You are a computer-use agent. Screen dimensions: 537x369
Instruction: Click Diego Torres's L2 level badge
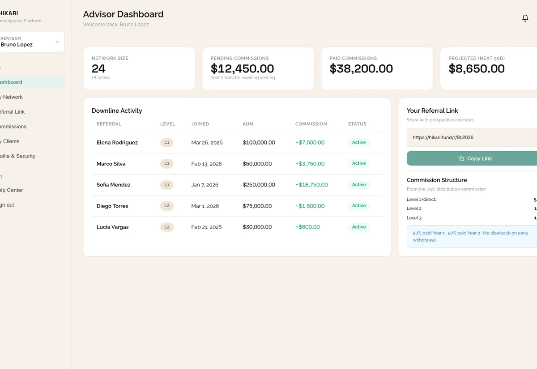(166, 206)
